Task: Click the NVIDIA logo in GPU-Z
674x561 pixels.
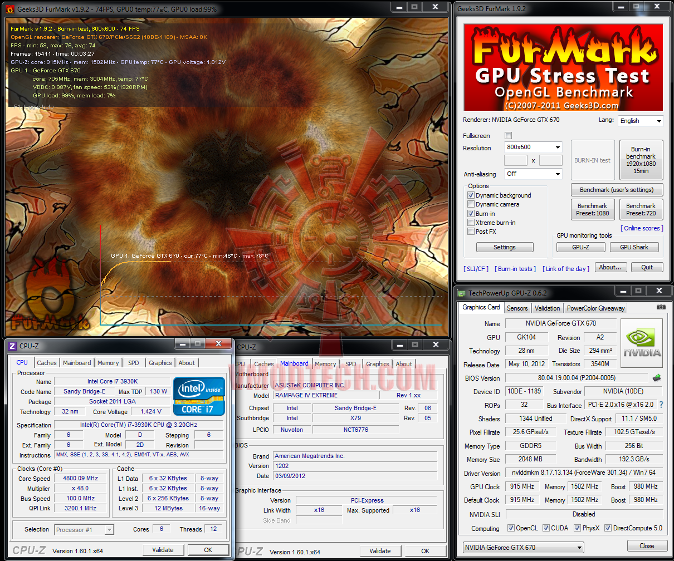Action: tap(642, 343)
